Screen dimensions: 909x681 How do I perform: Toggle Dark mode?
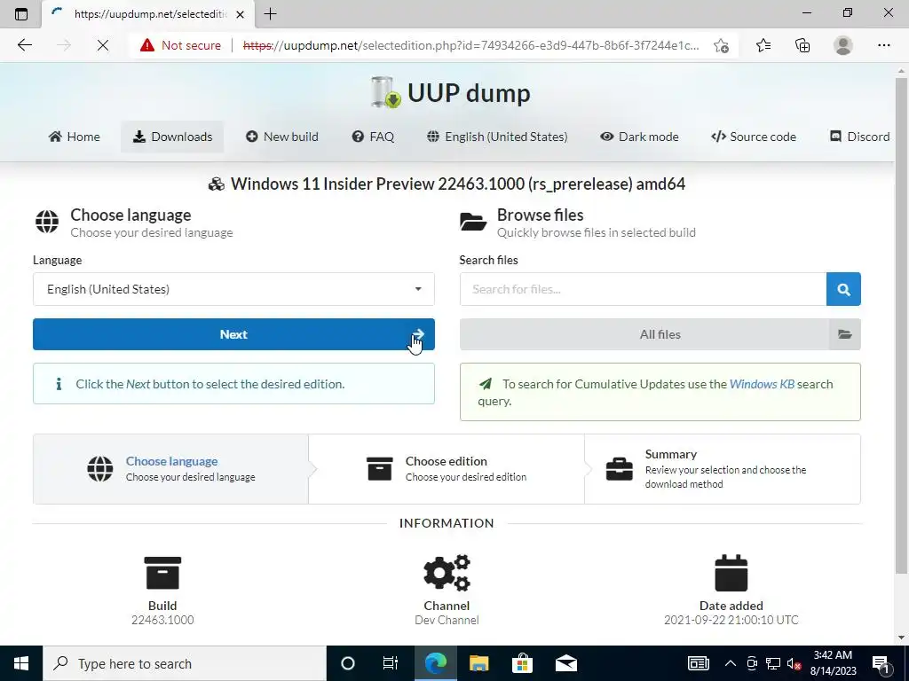(x=639, y=137)
